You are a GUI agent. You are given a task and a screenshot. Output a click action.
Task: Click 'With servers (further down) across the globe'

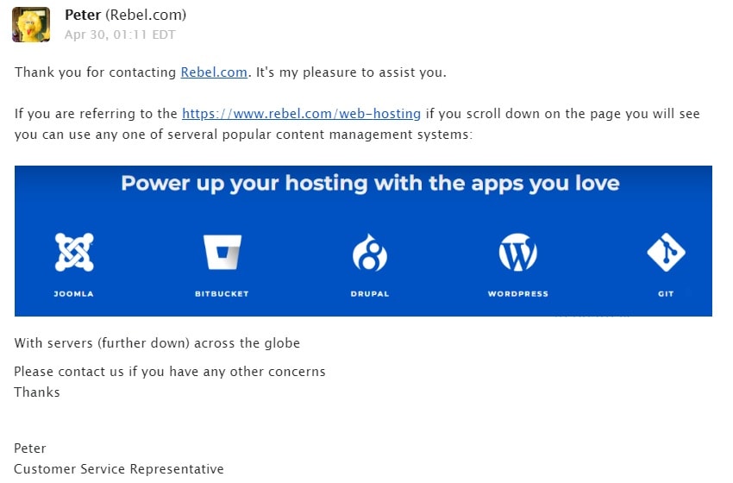(157, 343)
